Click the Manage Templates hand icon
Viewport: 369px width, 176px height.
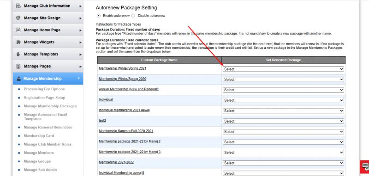(18, 54)
